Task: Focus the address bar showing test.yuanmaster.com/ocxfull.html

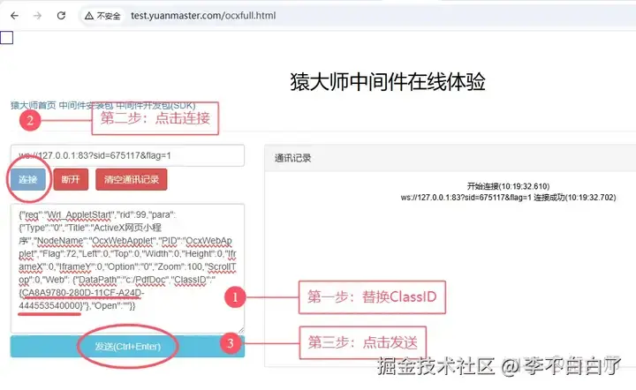Action: coord(203,16)
